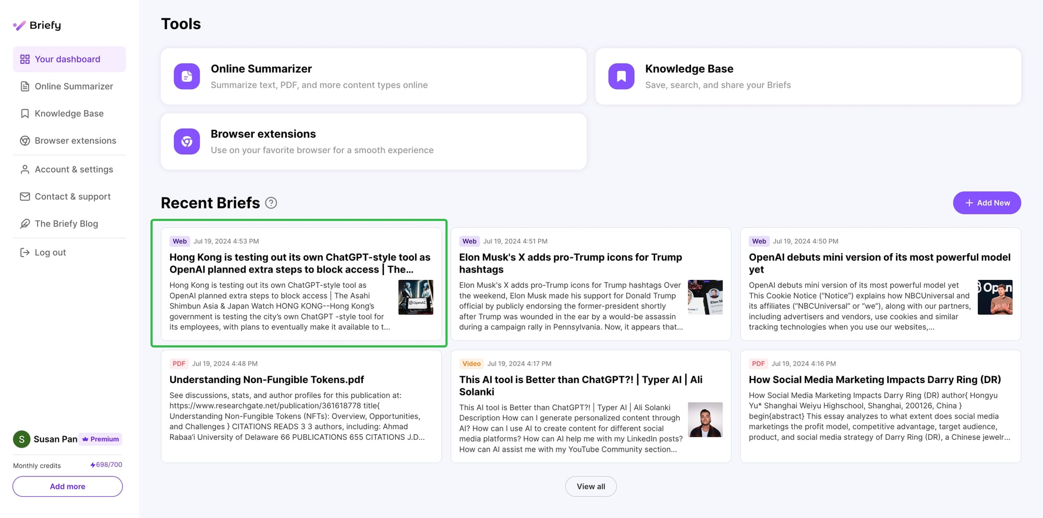Click the purple Browser extensions card icon
This screenshot has height=518, width=1043.
[x=187, y=142]
